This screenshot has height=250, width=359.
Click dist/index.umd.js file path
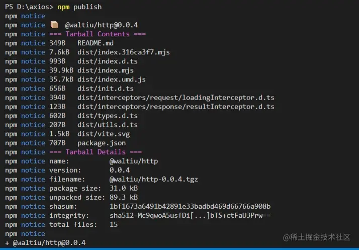coord(112,79)
